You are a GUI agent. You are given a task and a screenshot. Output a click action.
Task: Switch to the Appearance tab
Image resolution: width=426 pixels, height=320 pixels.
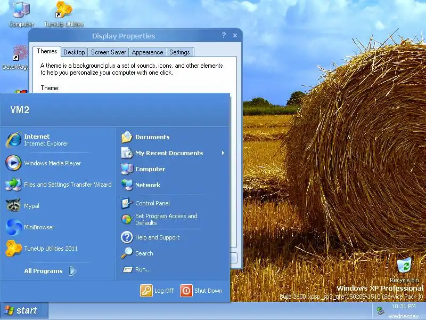tap(148, 52)
